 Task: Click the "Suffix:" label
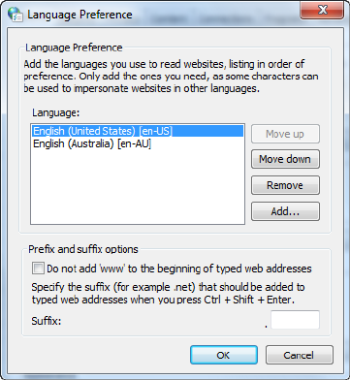click(x=47, y=321)
